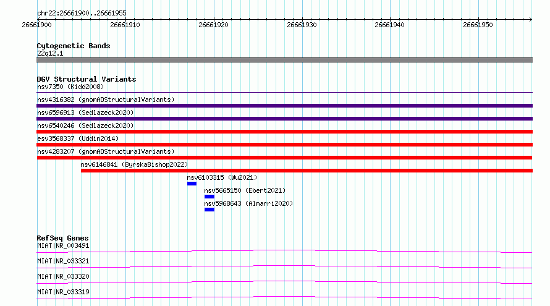Open transcript MIAT|NR_003491 label
This screenshot has width=550, height=306.
pyautogui.click(x=63, y=245)
